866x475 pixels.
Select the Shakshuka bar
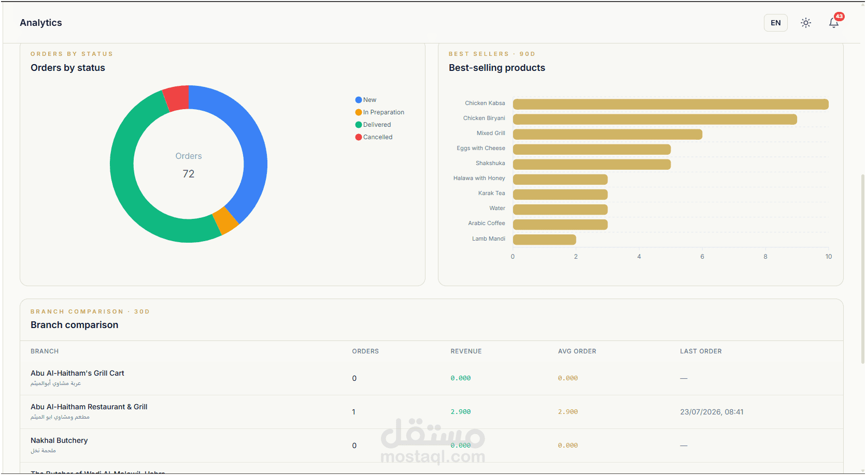(x=592, y=164)
